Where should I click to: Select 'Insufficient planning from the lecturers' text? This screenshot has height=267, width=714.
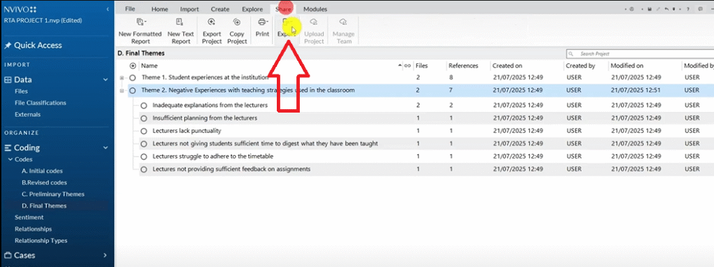[x=205, y=118]
